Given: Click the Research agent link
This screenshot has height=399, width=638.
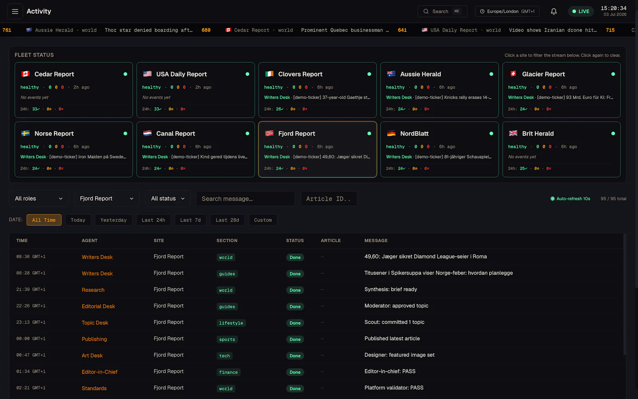Looking at the screenshot, I should [93, 290].
